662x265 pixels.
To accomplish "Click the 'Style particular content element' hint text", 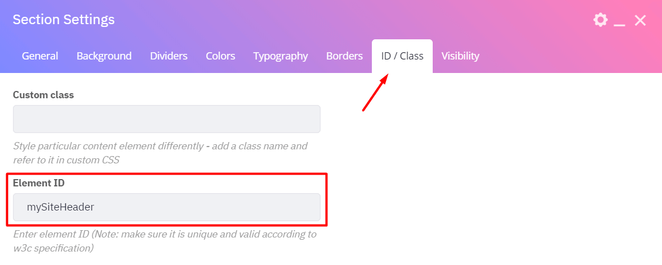I will (161, 153).
